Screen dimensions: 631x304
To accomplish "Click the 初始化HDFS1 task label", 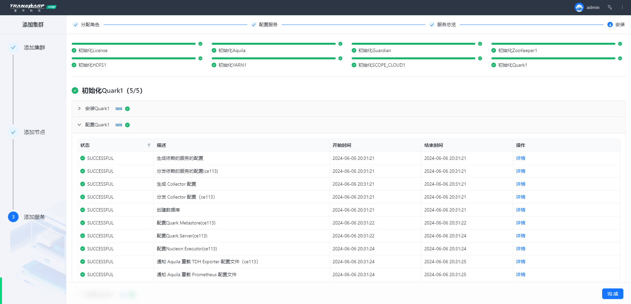I will [x=92, y=65].
